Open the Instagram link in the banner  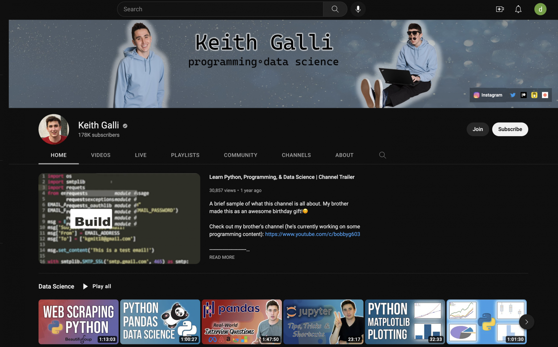pyautogui.click(x=489, y=95)
